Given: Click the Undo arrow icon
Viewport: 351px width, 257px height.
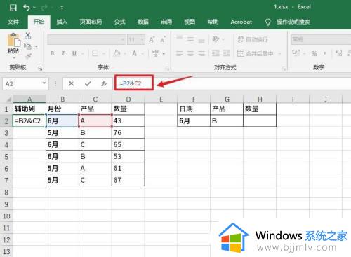Looking at the screenshot, I should [27, 8].
